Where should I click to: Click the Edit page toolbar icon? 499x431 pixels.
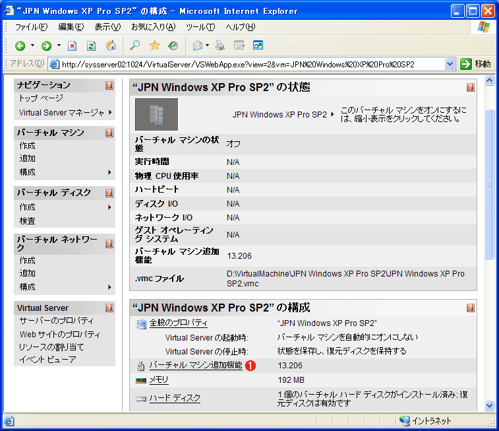tap(239, 46)
